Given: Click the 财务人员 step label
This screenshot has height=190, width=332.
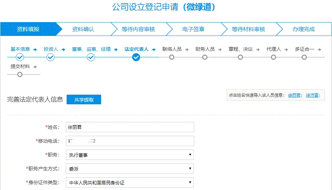Looking at the screenshot, I should [x=205, y=49].
